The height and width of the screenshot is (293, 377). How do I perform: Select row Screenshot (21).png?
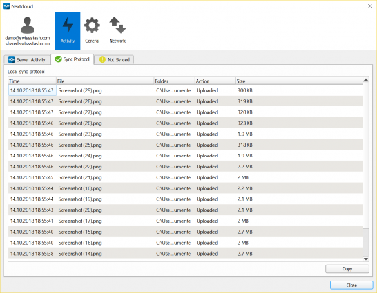pos(186,177)
